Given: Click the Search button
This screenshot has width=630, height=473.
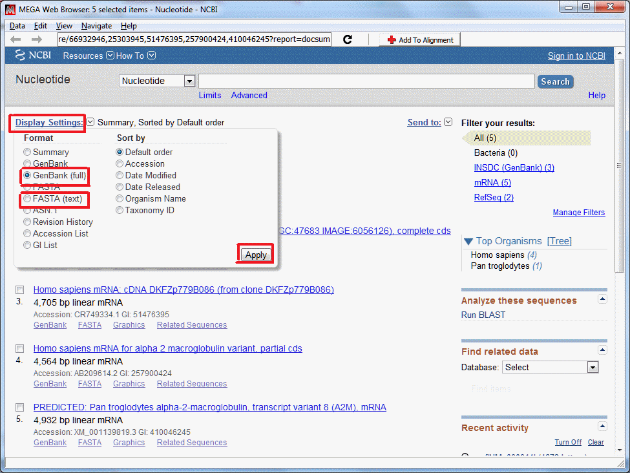Looking at the screenshot, I should pyautogui.click(x=555, y=81).
